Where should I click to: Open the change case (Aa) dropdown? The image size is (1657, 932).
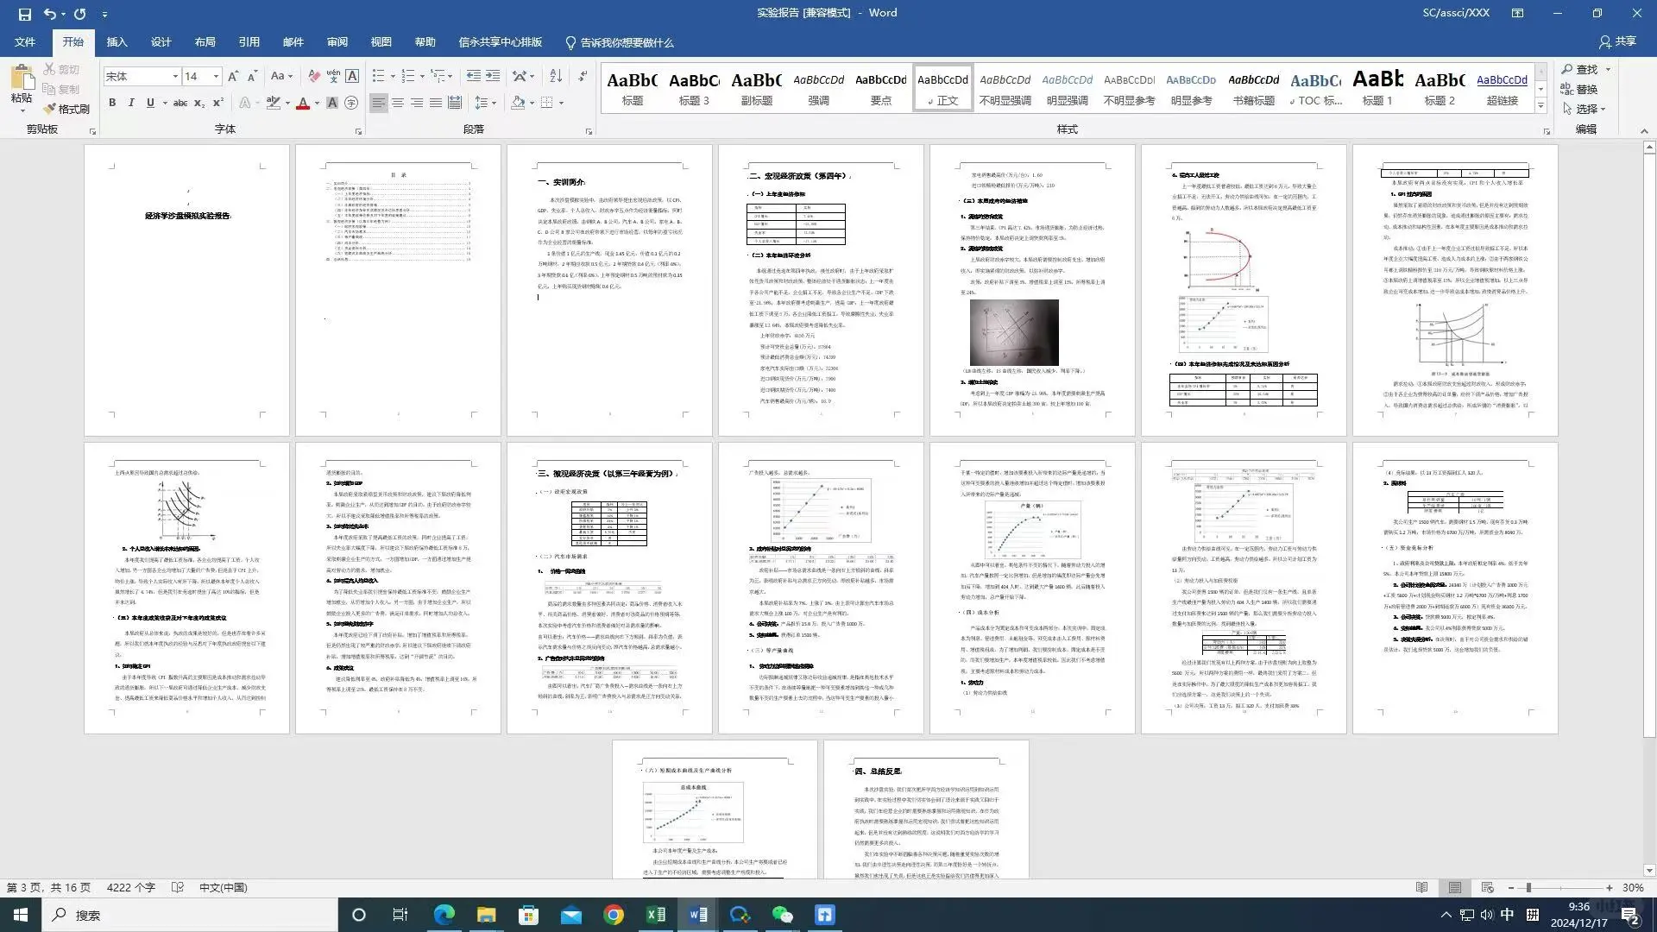(281, 76)
